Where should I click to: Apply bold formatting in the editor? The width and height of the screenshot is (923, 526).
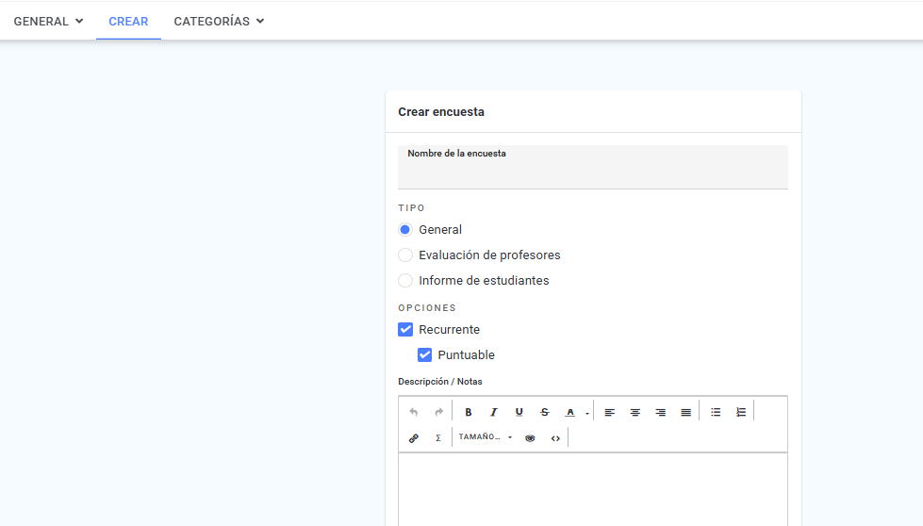pos(468,412)
